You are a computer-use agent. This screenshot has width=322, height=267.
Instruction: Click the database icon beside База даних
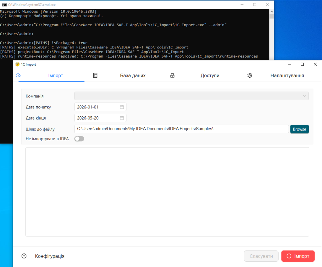pos(95,75)
